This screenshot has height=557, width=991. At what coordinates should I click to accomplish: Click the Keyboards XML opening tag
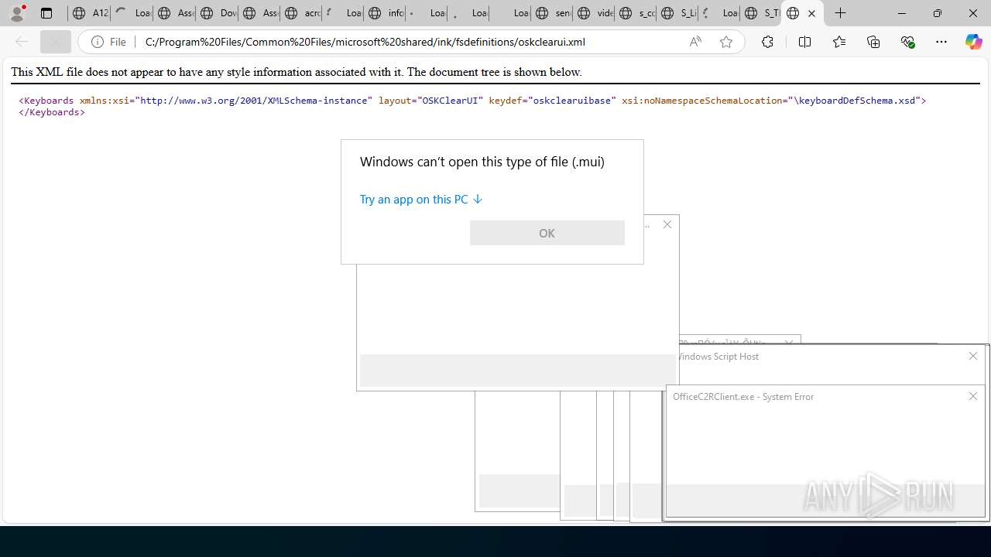pyautogui.click(x=472, y=101)
